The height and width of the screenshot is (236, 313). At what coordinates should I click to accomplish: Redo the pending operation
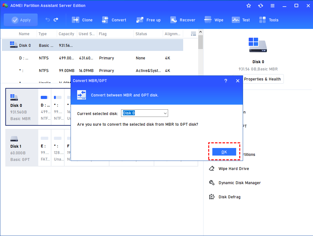pos(56,19)
